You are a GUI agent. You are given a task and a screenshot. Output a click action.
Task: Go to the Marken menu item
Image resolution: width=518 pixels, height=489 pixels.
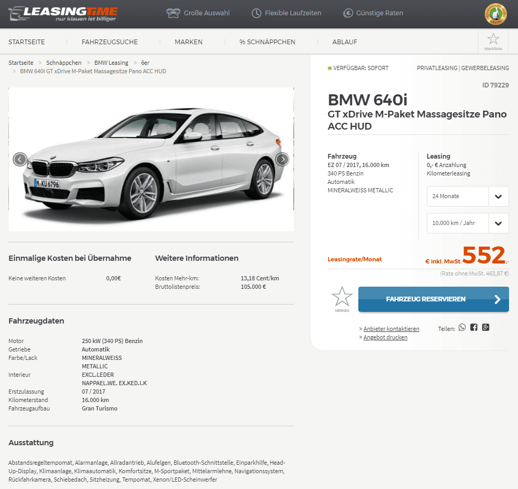pyautogui.click(x=189, y=42)
